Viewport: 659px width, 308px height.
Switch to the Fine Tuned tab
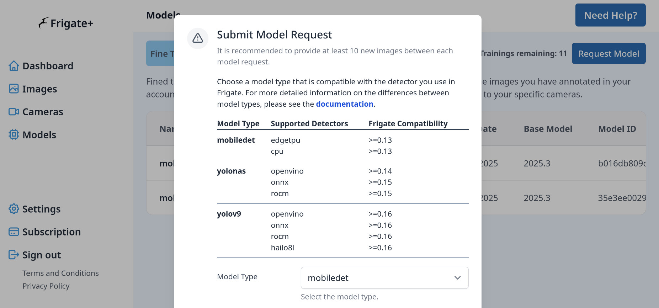pyautogui.click(x=161, y=54)
